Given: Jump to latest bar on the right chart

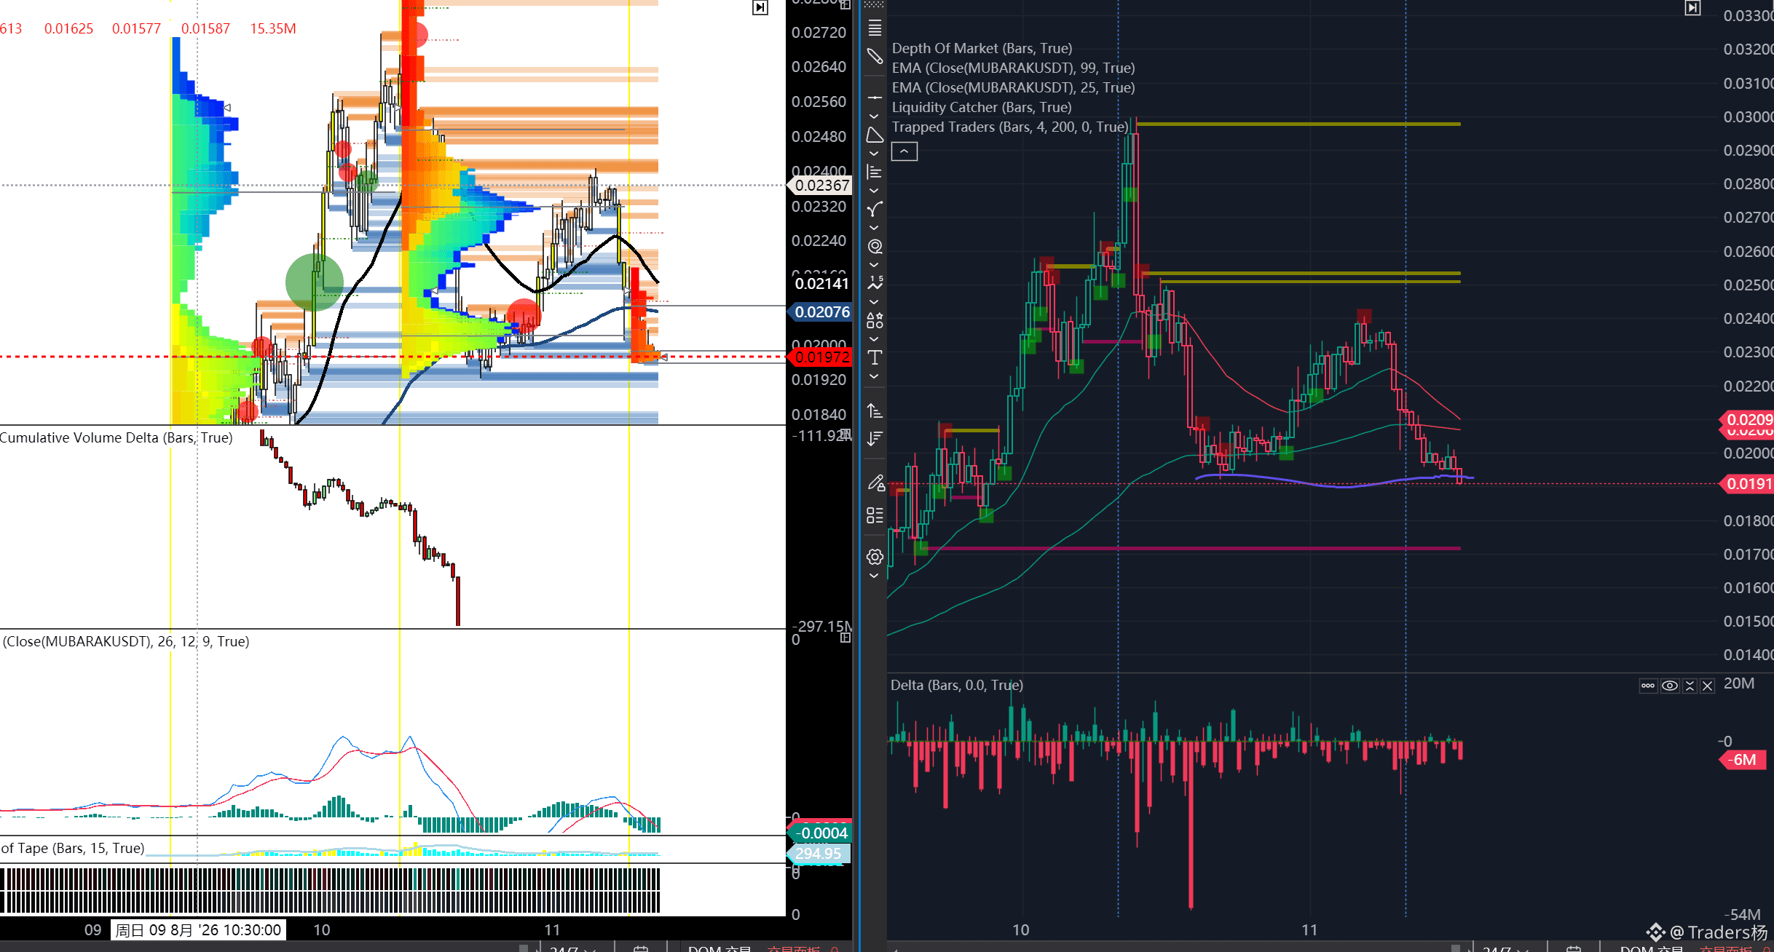Looking at the screenshot, I should [1692, 8].
